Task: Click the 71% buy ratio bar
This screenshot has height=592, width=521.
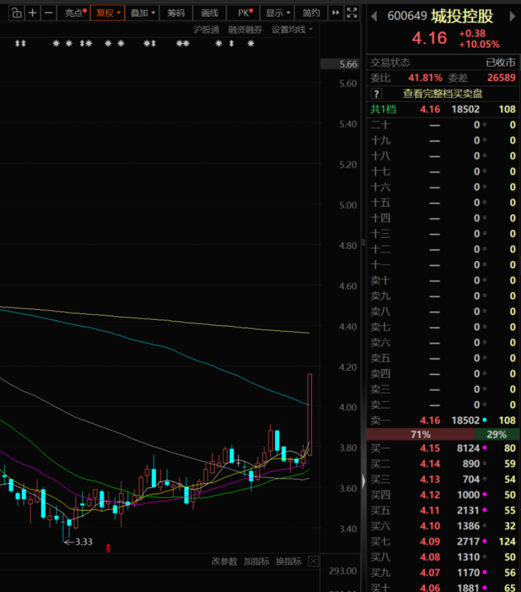Action: point(421,434)
